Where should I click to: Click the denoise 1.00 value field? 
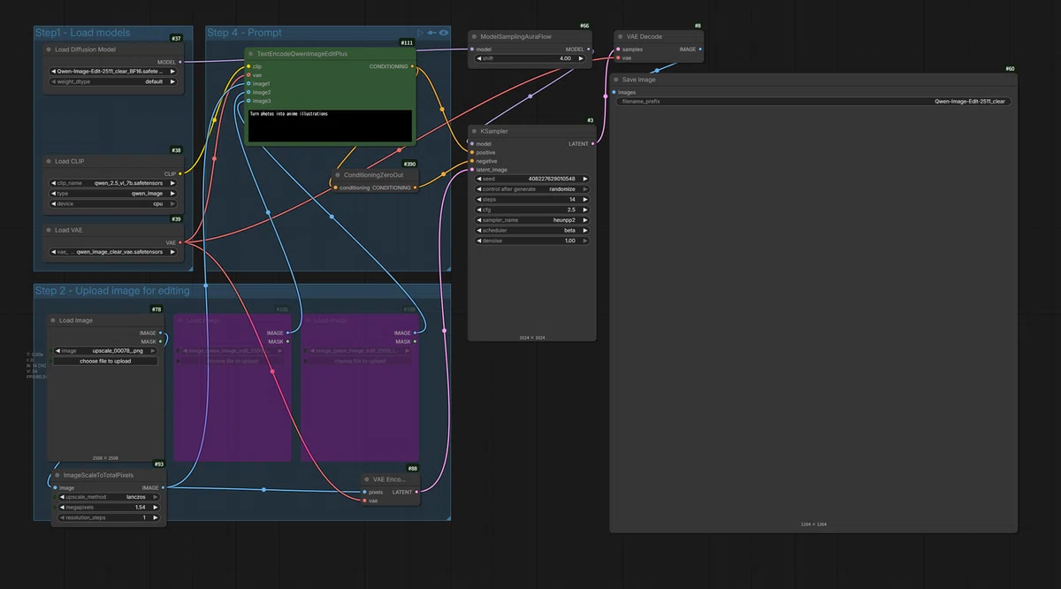(x=532, y=241)
